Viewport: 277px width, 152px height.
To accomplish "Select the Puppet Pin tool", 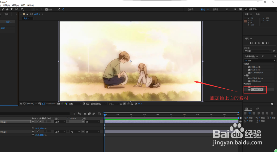I will (22, 9).
